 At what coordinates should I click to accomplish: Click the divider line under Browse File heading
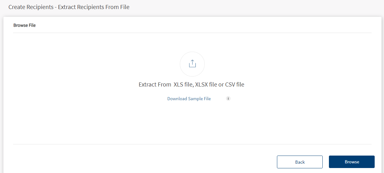[192, 33]
